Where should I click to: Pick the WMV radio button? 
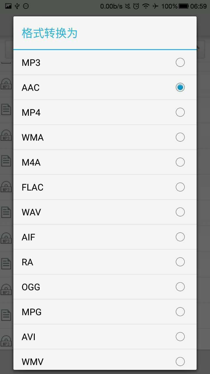tap(180, 361)
